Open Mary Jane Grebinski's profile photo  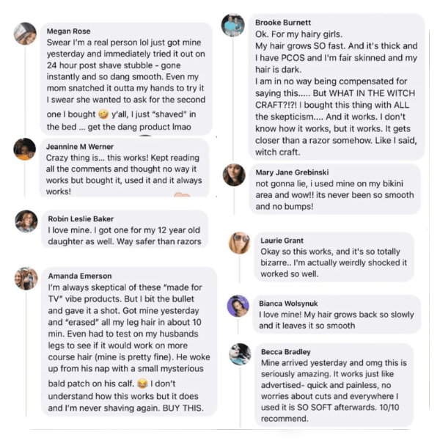point(234,175)
